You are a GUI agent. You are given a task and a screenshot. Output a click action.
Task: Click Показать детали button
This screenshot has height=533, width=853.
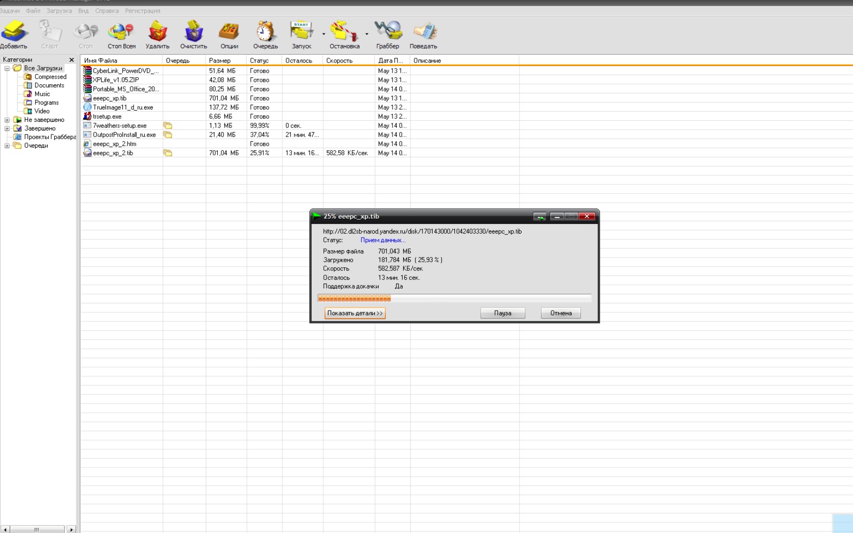click(355, 313)
